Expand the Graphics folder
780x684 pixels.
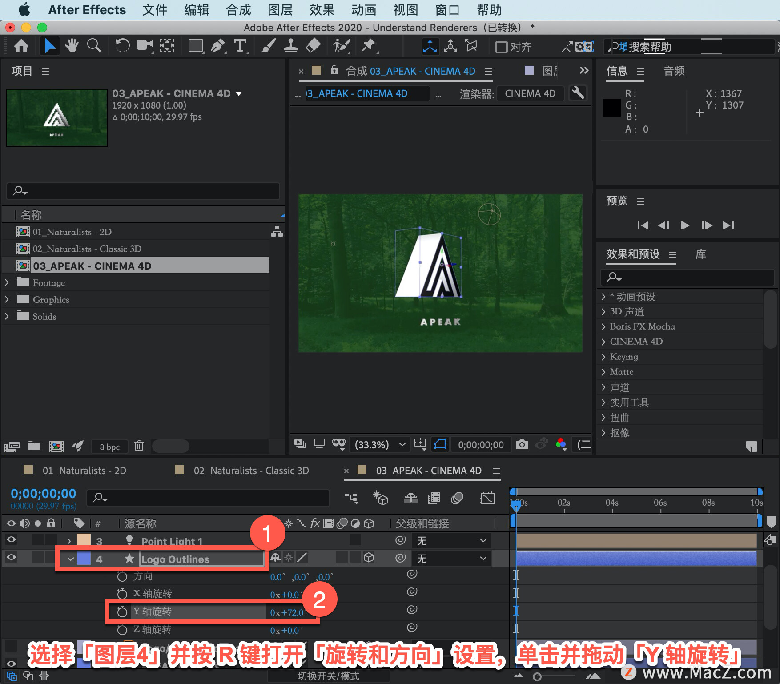pos(7,299)
